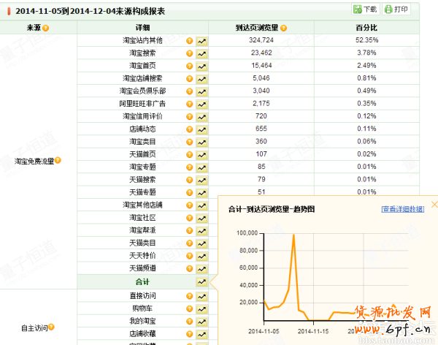
Task: Close the orange trend chart popup
Action: (434, 205)
